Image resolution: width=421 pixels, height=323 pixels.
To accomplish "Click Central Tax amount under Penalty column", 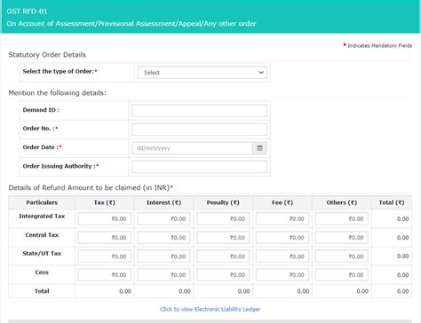I will click(223, 238).
